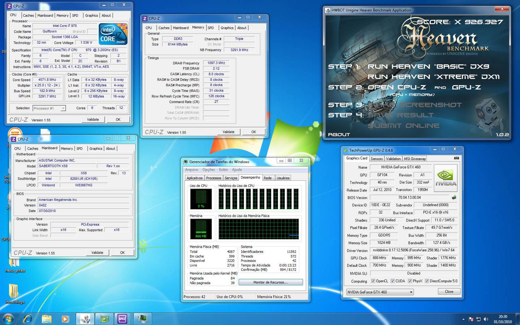Open Internet Explorer from the taskbar
This screenshot has height=325, width=520.
point(28,319)
